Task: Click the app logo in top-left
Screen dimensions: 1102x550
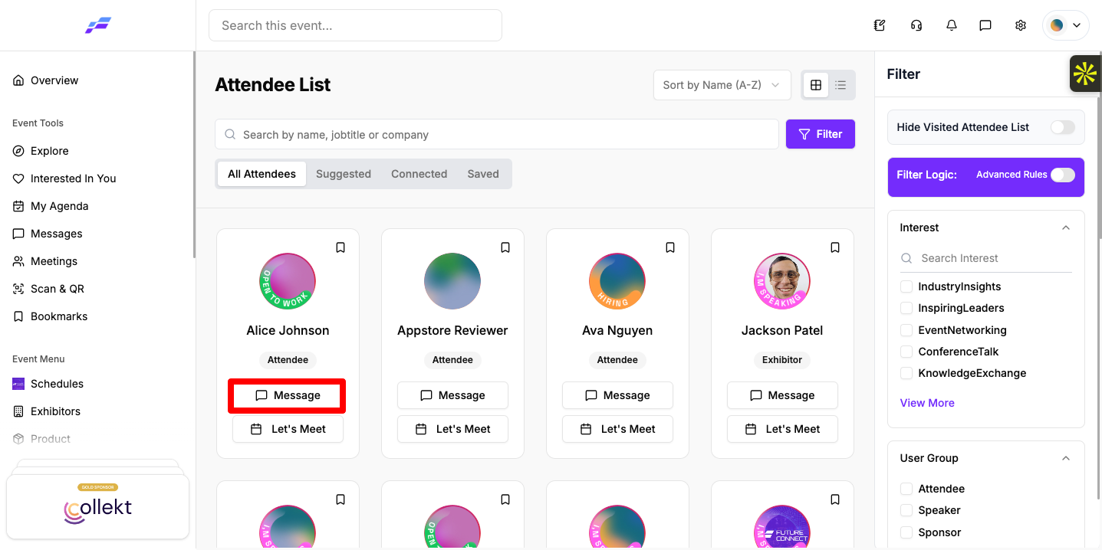Action: tap(98, 25)
